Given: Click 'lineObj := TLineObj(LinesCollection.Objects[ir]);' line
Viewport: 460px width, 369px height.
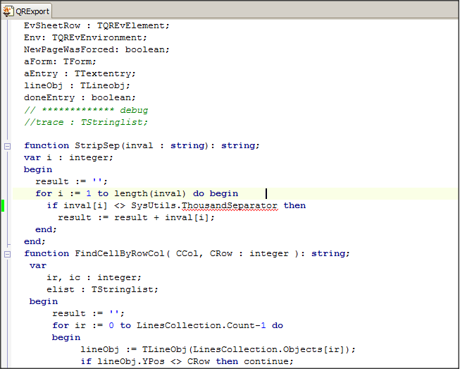Looking at the screenshot, I should pos(218,350).
